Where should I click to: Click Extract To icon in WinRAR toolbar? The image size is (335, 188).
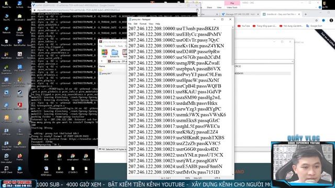(115, 53)
